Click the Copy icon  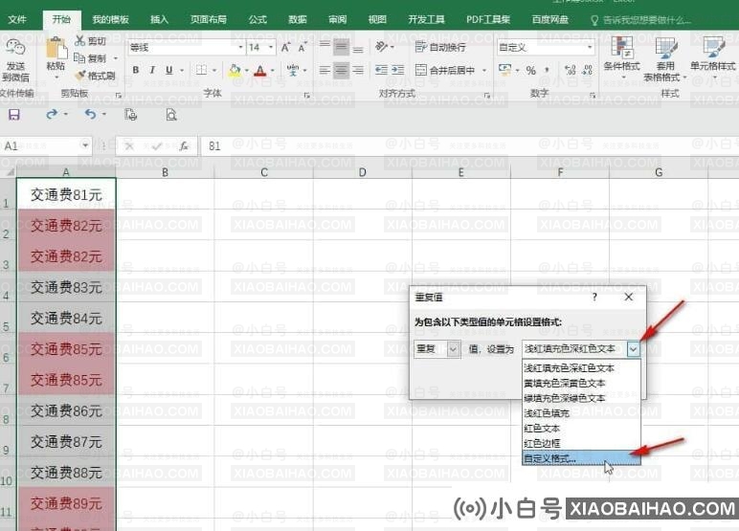pyautogui.click(x=79, y=58)
